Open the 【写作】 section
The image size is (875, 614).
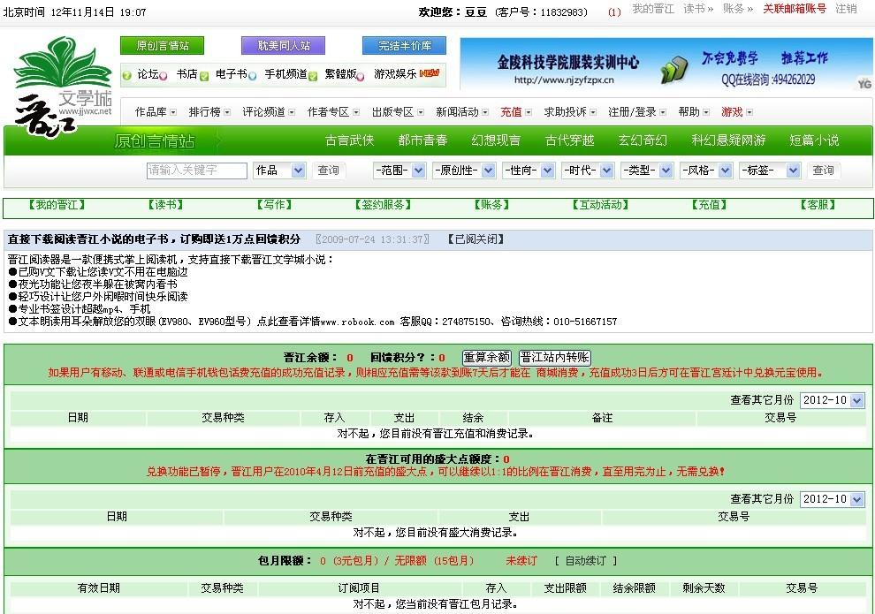click(x=274, y=205)
